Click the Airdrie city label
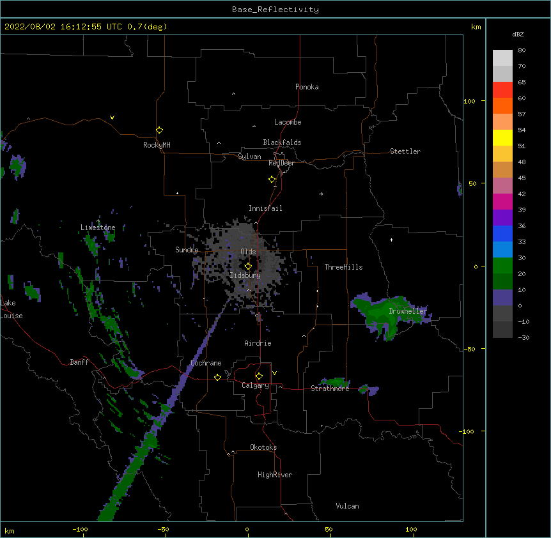This screenshot has width=551, height=538. (x=258, y=344)
